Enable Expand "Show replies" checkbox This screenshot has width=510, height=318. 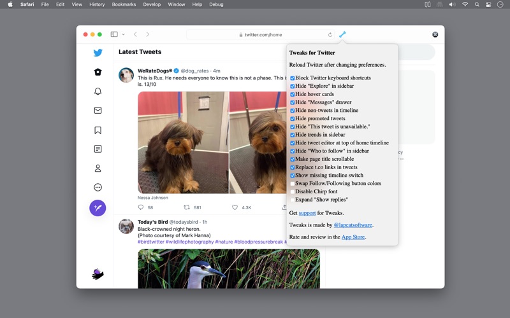(x=293, y=200)
